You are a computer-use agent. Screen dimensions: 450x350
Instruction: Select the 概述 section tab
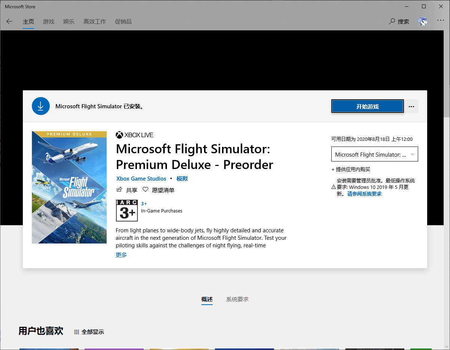[207, 299]
